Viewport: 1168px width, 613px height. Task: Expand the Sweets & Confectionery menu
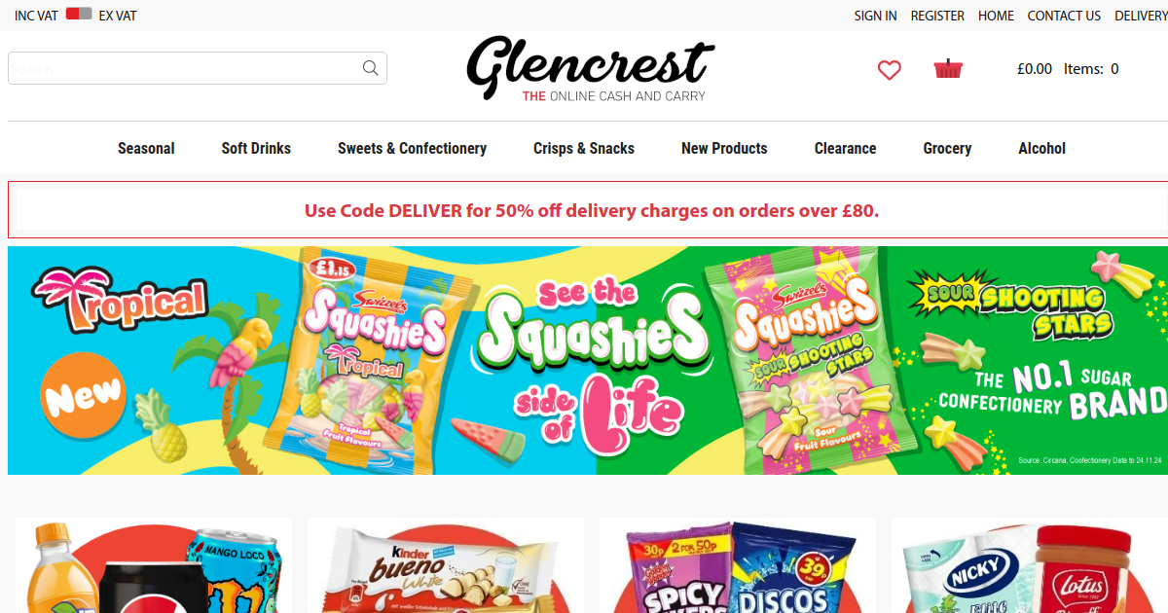(412, 148)
